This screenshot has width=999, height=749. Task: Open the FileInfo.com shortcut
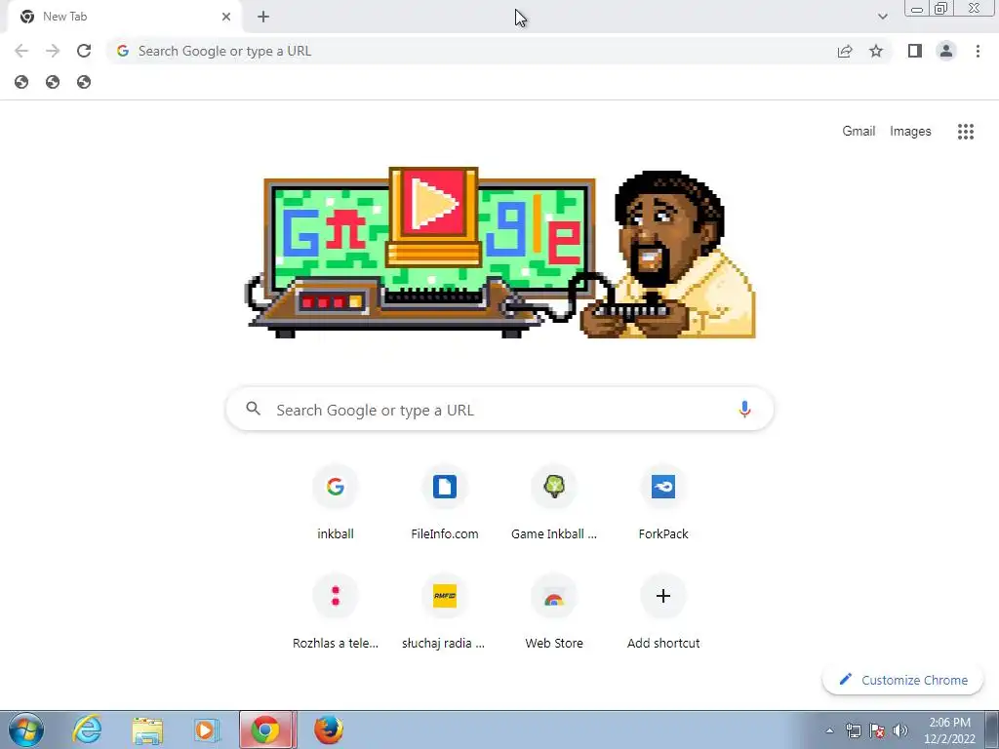[x=445, y=505]
